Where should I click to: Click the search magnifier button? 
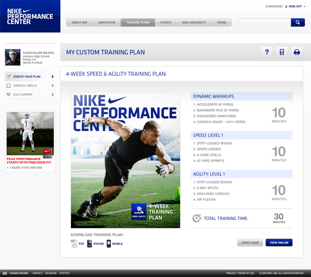pos(298,22)
